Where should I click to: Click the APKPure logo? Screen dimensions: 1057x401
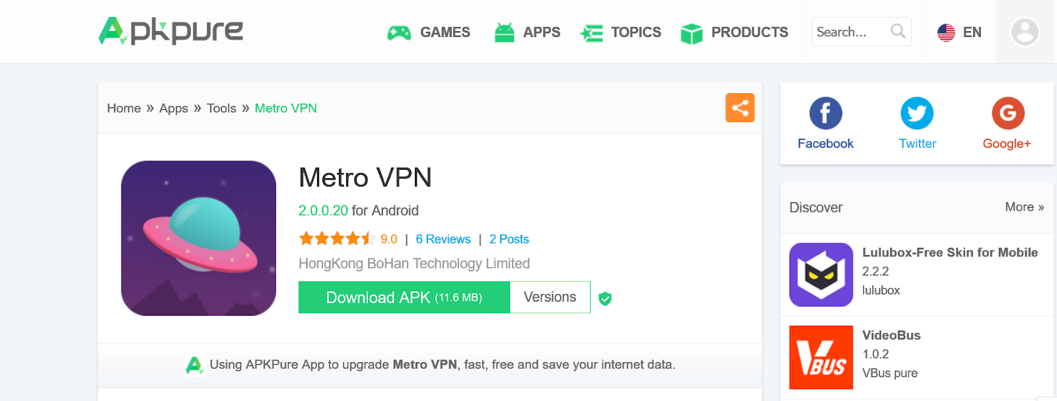[x=171, y=31]
